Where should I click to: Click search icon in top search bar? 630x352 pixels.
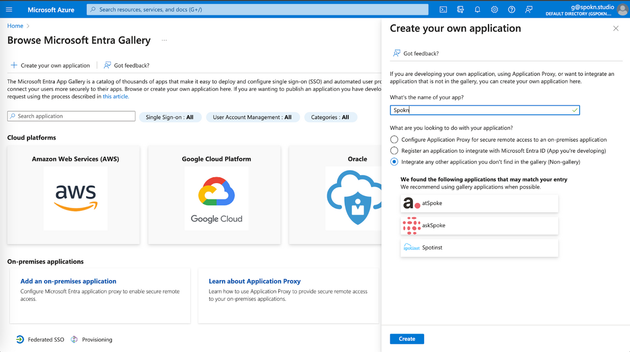tap(93, 9)
